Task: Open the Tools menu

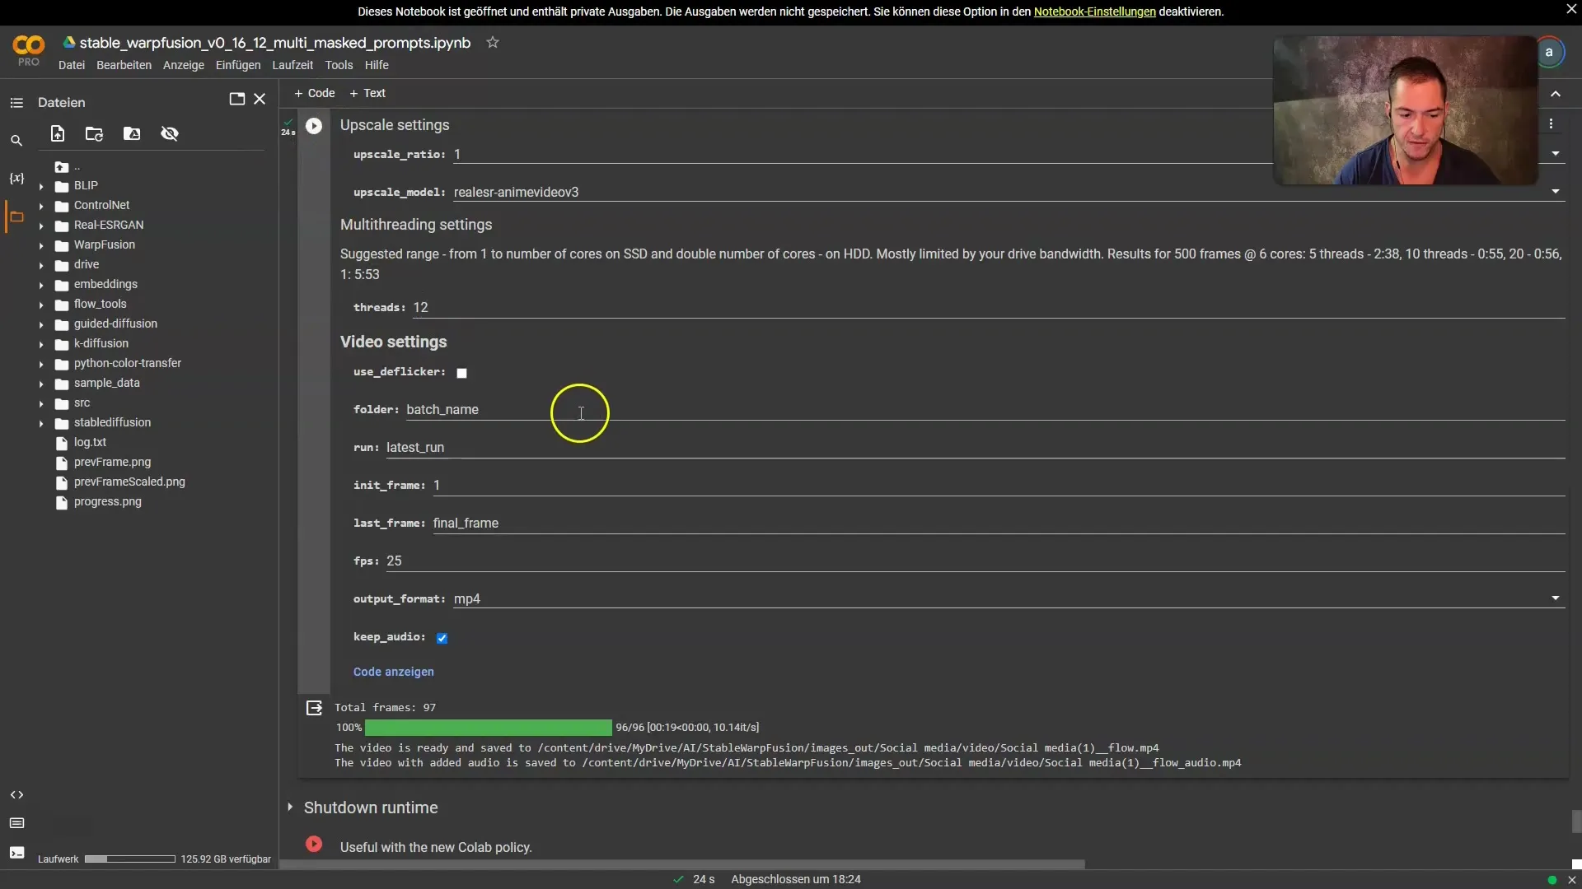Action: pos(339,65)
